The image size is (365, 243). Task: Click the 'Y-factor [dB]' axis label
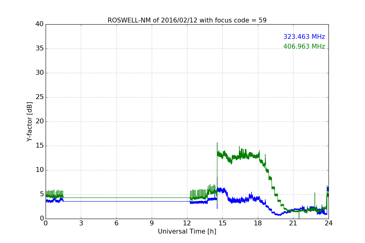tap(30, 122)
